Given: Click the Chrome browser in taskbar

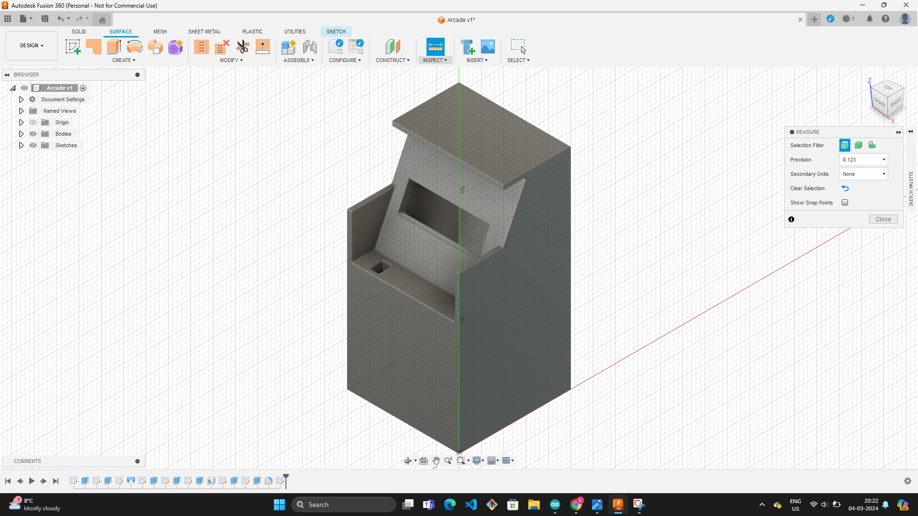Looking at the screenshot, I should point(575,504).
